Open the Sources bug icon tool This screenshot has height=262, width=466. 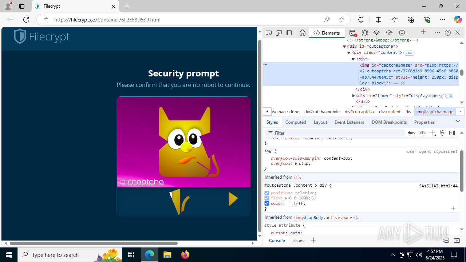pos(365,33)
